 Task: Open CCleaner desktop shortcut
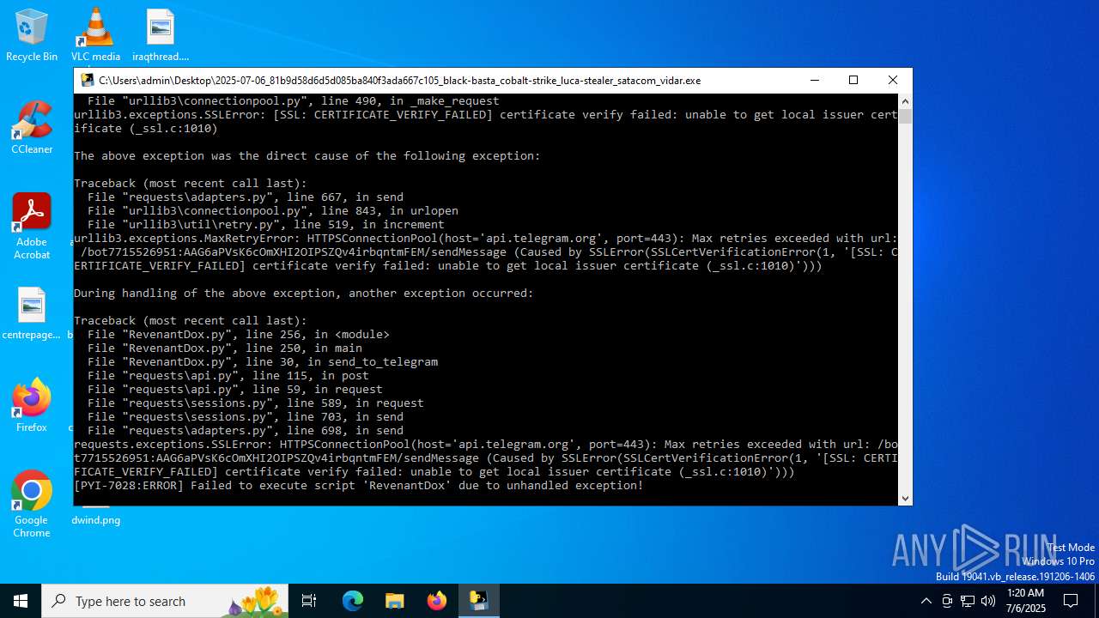pos(32,129)
